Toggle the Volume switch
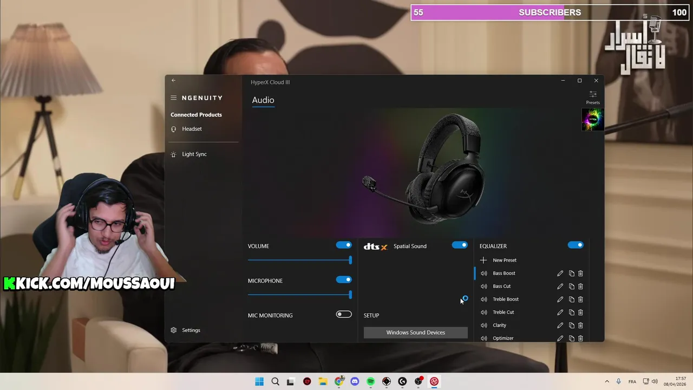The height and width of the screenshot is (390, 693). point(344,245)
